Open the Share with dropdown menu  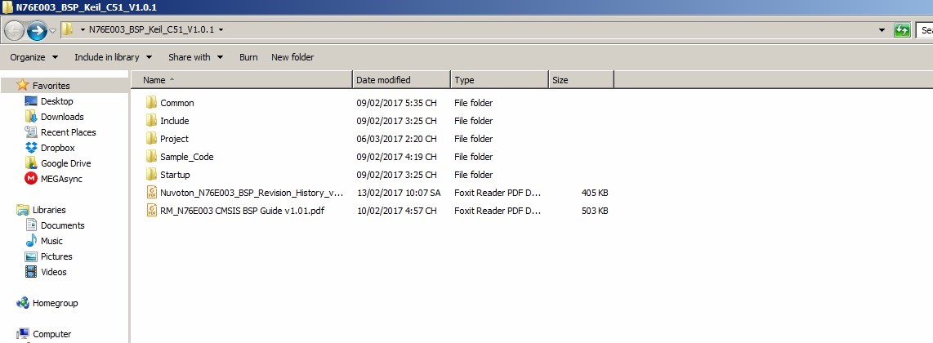pyautogui.click(x=194, y=57)
